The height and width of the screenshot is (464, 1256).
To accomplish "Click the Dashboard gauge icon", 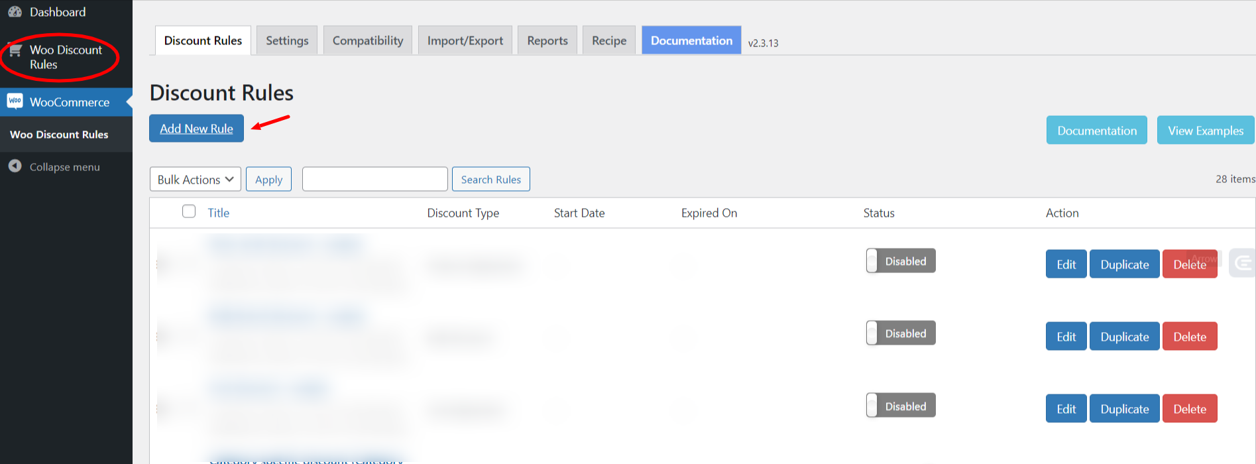I will [x=15, y=12].
